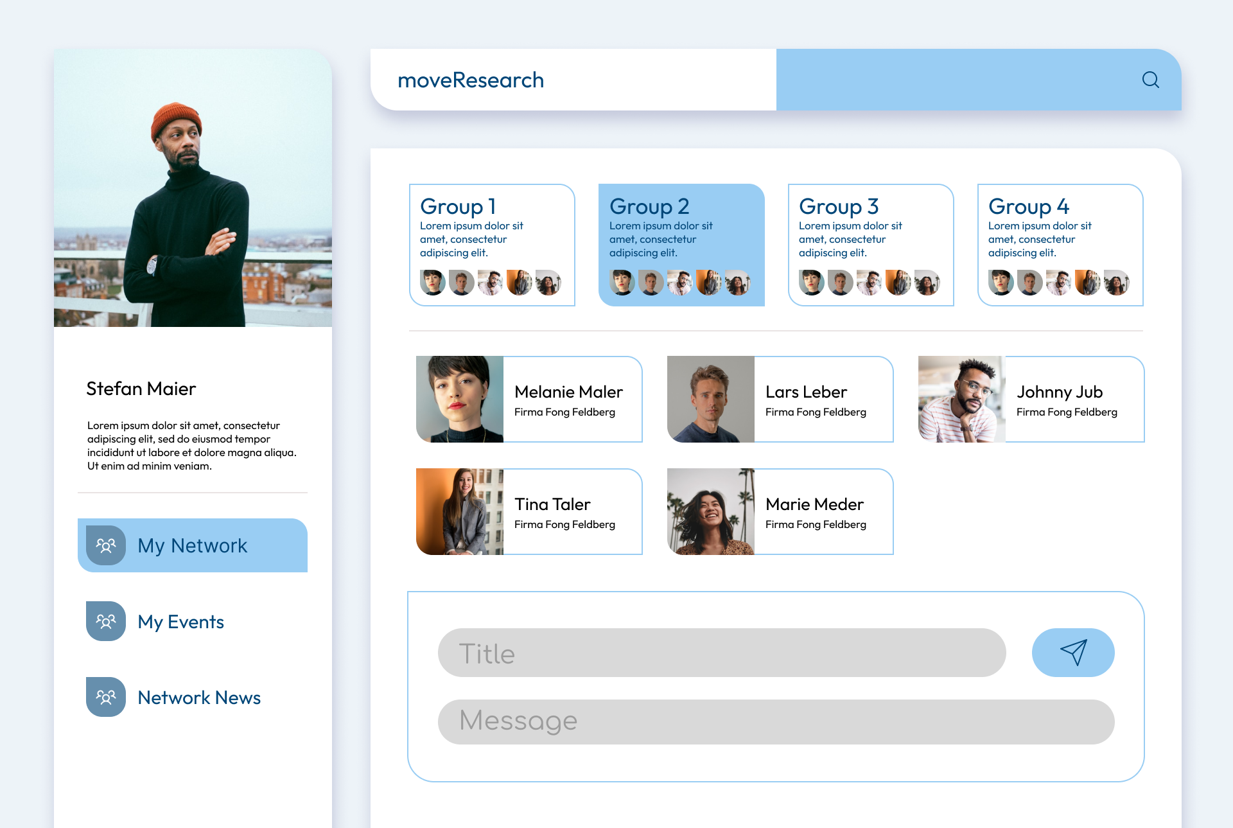1233x828 pixels.
Task: Select the Group 1 card
Action: tap(492, 244)
